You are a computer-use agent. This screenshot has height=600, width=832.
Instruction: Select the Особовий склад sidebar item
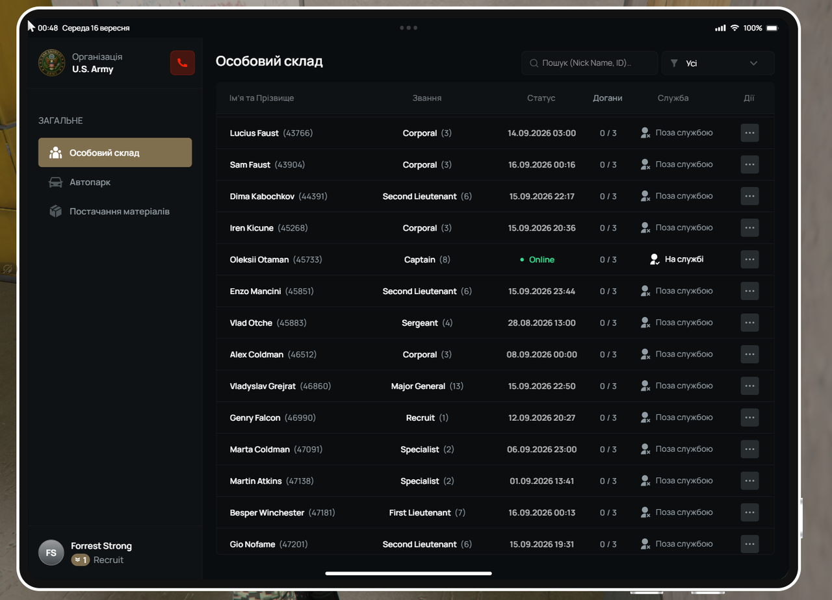[115, 153]
